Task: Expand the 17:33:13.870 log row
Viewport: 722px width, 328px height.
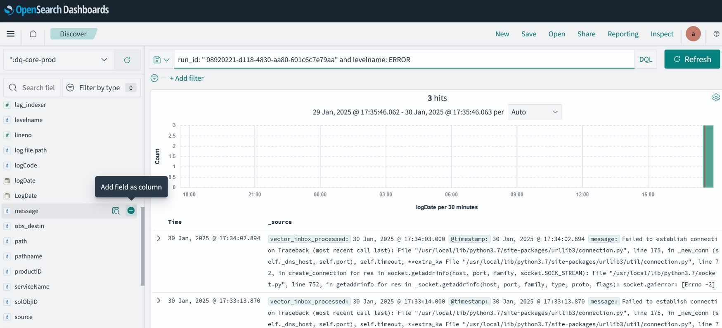Action: (159, 301)
